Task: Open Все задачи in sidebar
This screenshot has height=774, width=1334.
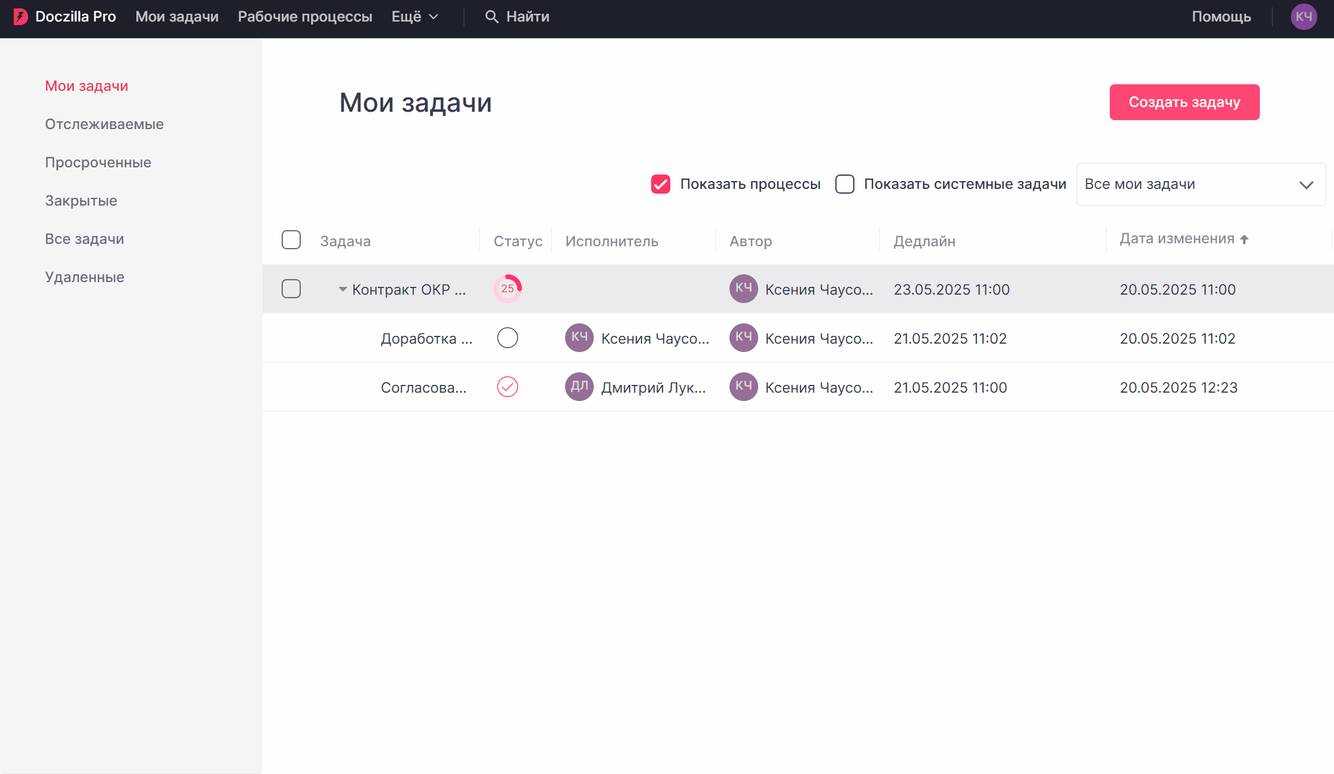Action: [85, 239]
